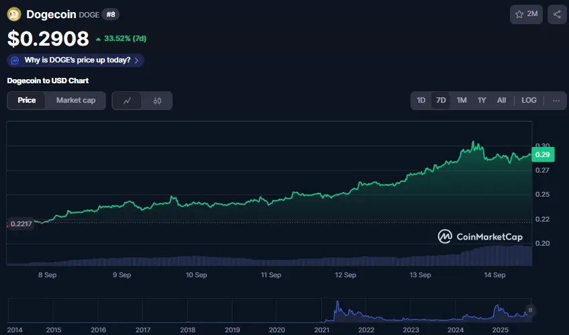
Task: Click the pause button on range navigator
Action: pos(530,310)
